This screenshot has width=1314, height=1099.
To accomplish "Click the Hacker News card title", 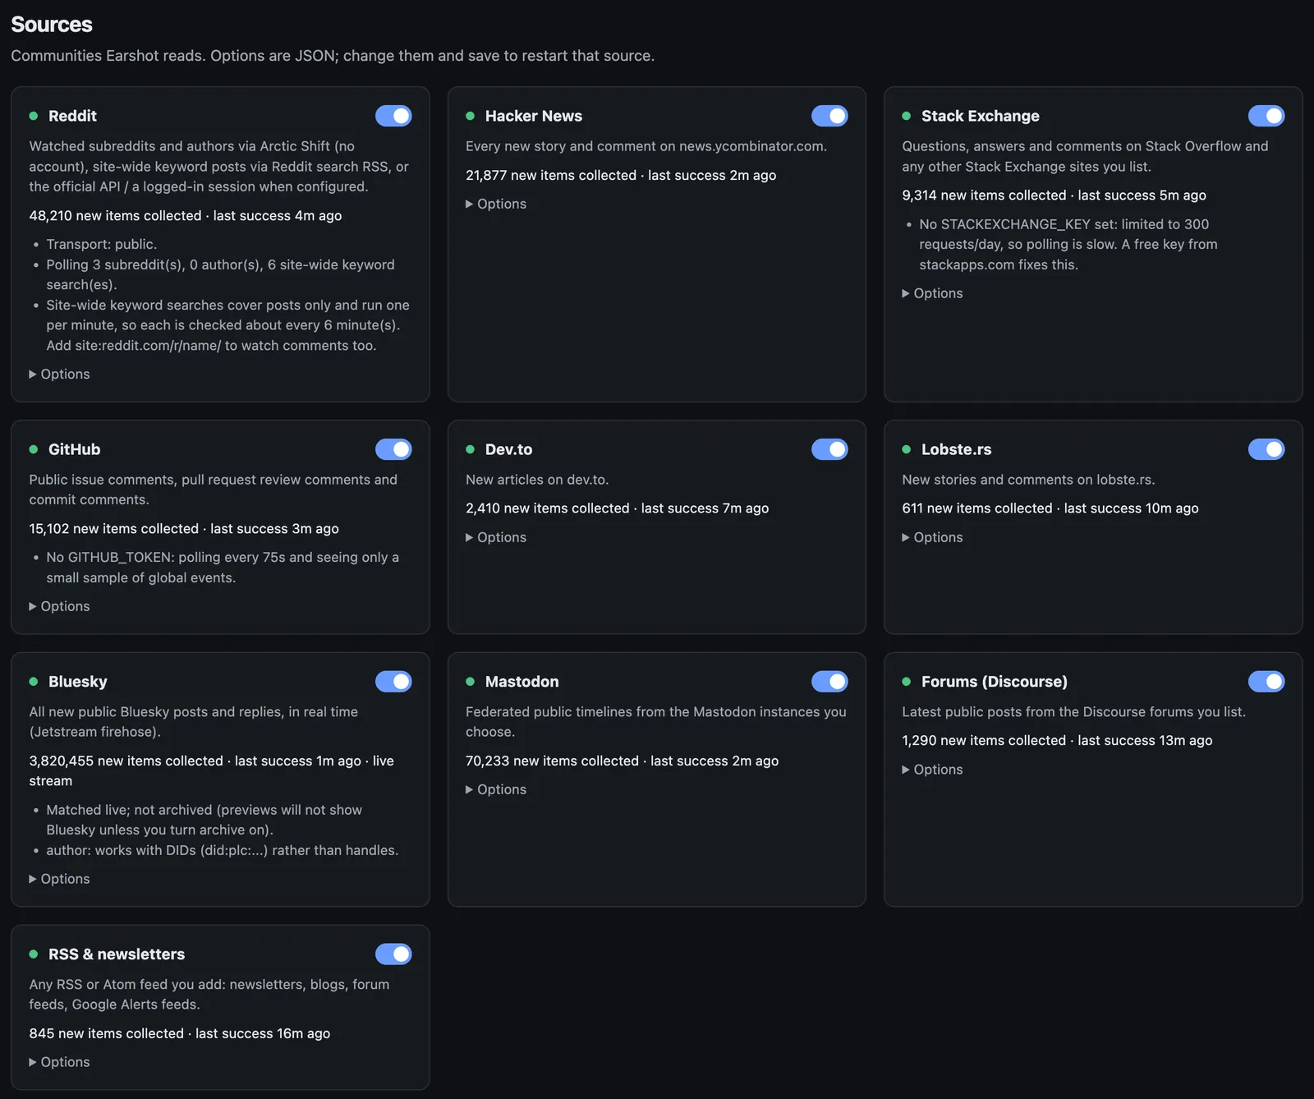I will pos(534,116).
